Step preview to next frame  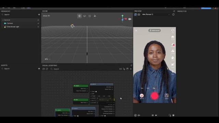click(156, 115)
